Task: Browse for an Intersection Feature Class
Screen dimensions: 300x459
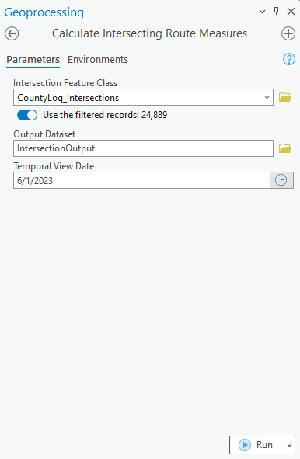Action: (x=284, y=97)
